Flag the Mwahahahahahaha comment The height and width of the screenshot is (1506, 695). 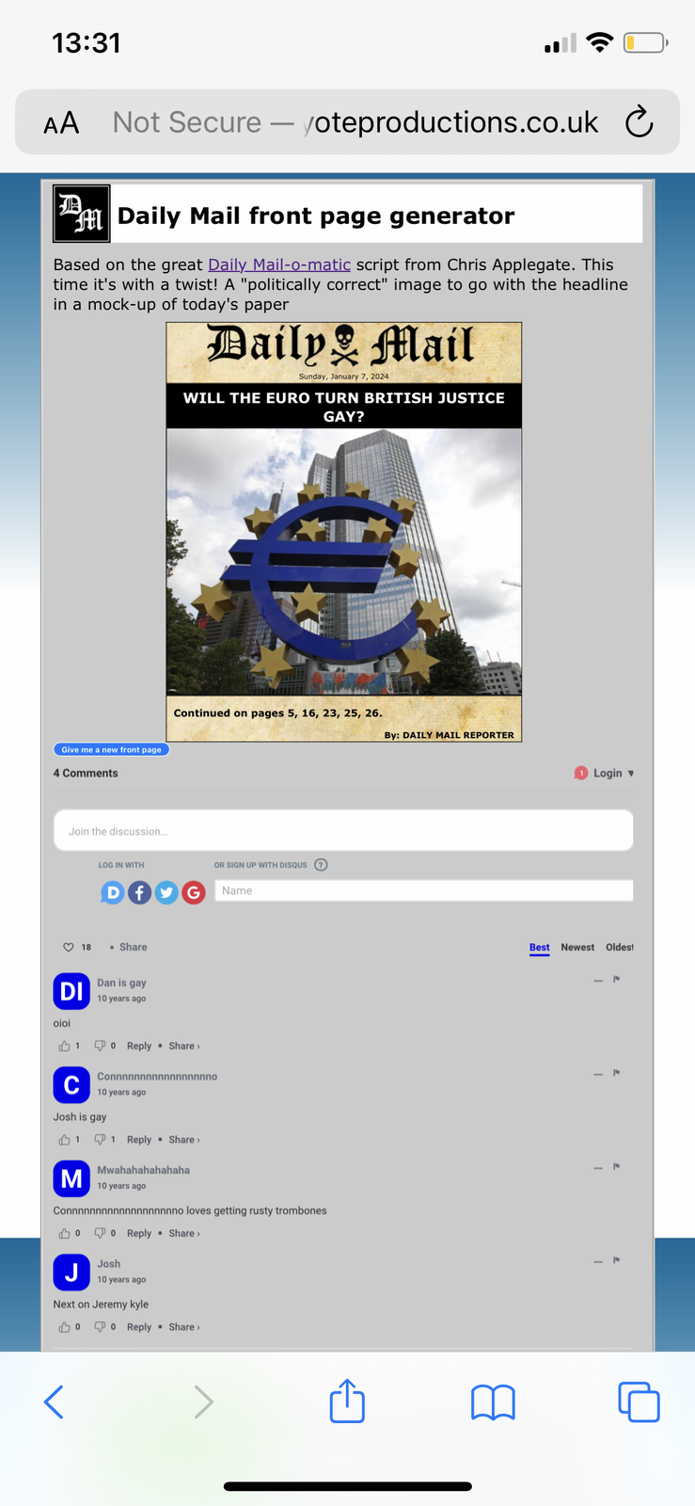pos(617,1167)
